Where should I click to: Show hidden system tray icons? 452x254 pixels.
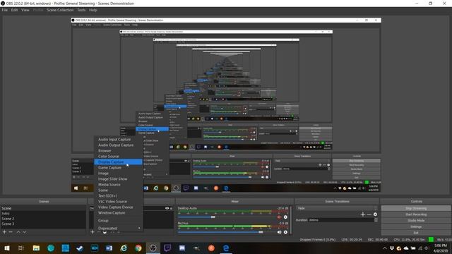coord(385,248)
